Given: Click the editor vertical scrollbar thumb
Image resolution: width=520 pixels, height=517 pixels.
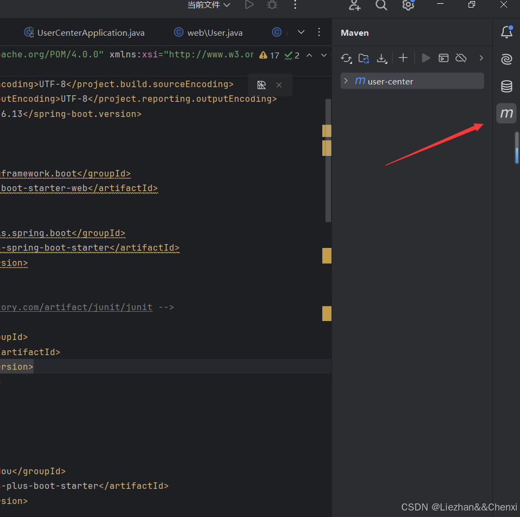Looking at the screenshot, I should (x=328, y=160).
